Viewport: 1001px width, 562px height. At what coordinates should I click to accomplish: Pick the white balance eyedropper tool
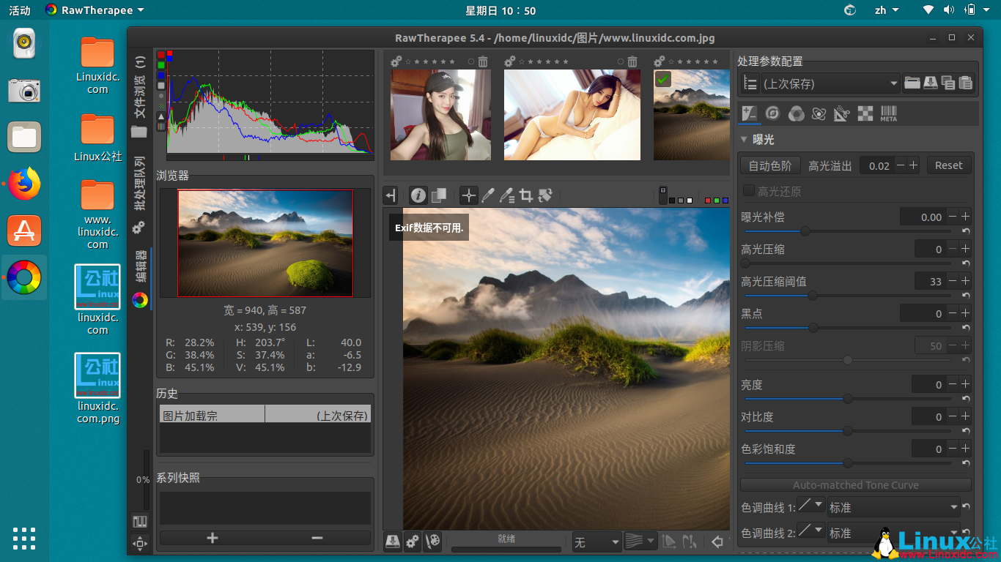(x=487, y=195)
